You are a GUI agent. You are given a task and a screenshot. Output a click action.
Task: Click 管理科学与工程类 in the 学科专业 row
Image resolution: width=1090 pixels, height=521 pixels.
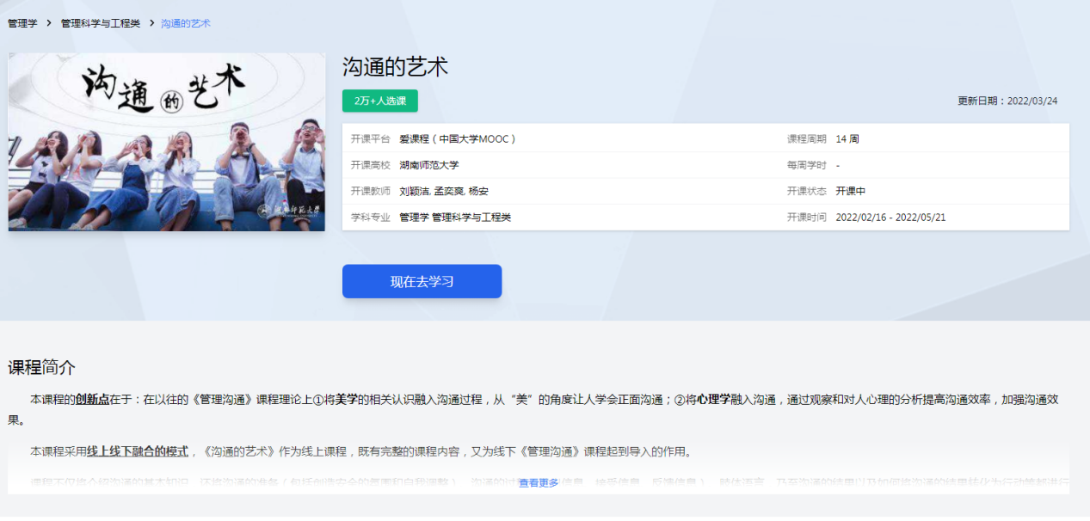coord(471,218)
